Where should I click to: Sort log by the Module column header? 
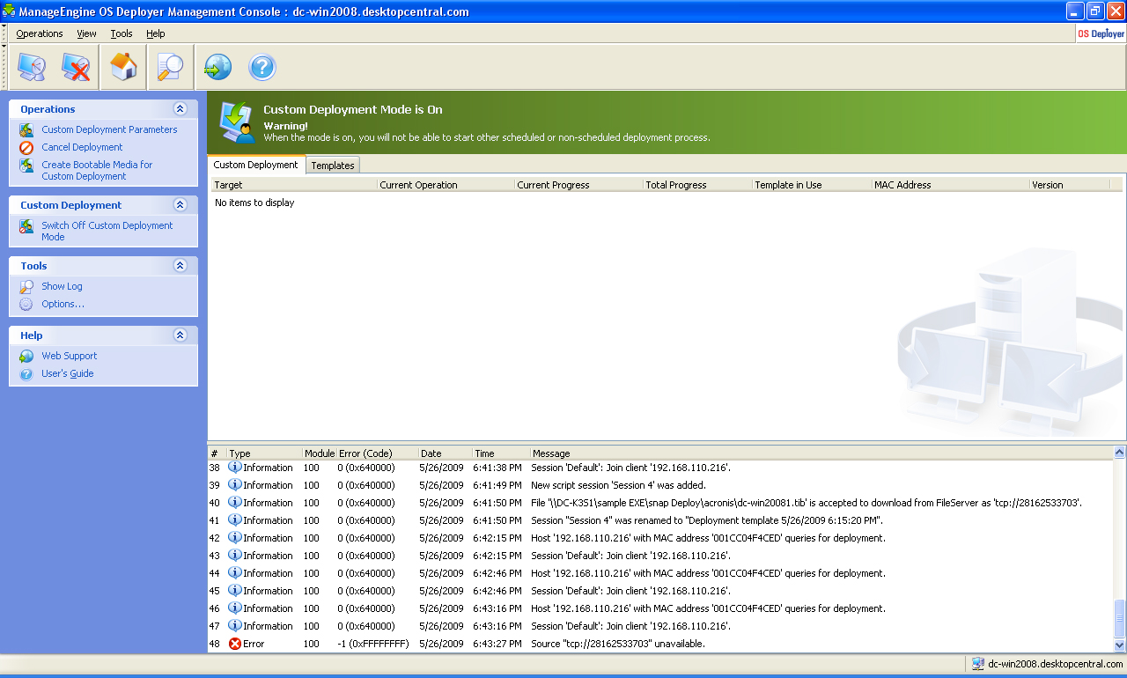coord(319,453)
